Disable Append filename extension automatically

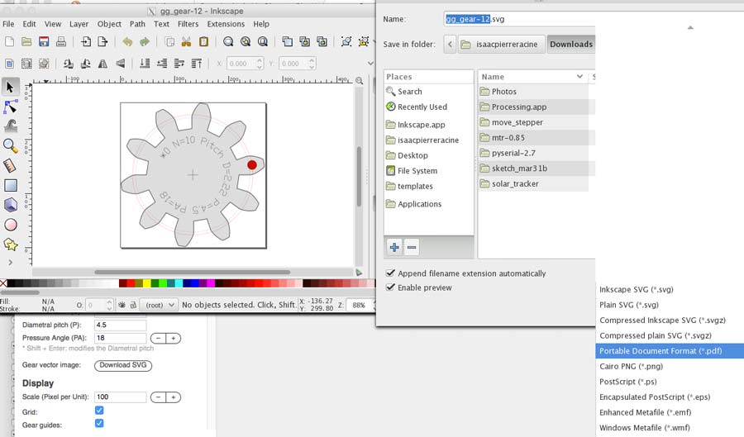391,273
